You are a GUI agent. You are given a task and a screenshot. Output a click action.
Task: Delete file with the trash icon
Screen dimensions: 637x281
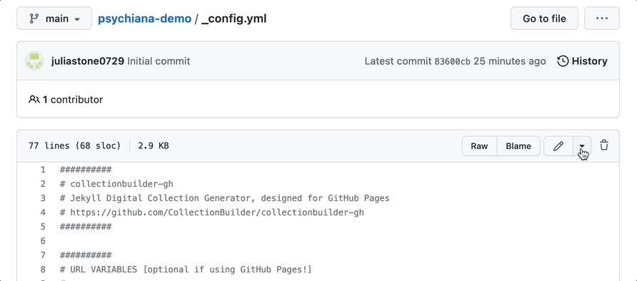tap(604, 145)
